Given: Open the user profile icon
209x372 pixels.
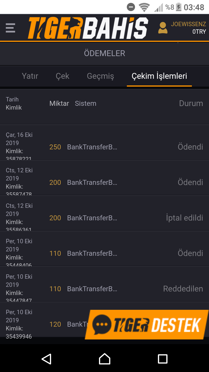Looking at the screenshot, I should [x=163, y=28].
